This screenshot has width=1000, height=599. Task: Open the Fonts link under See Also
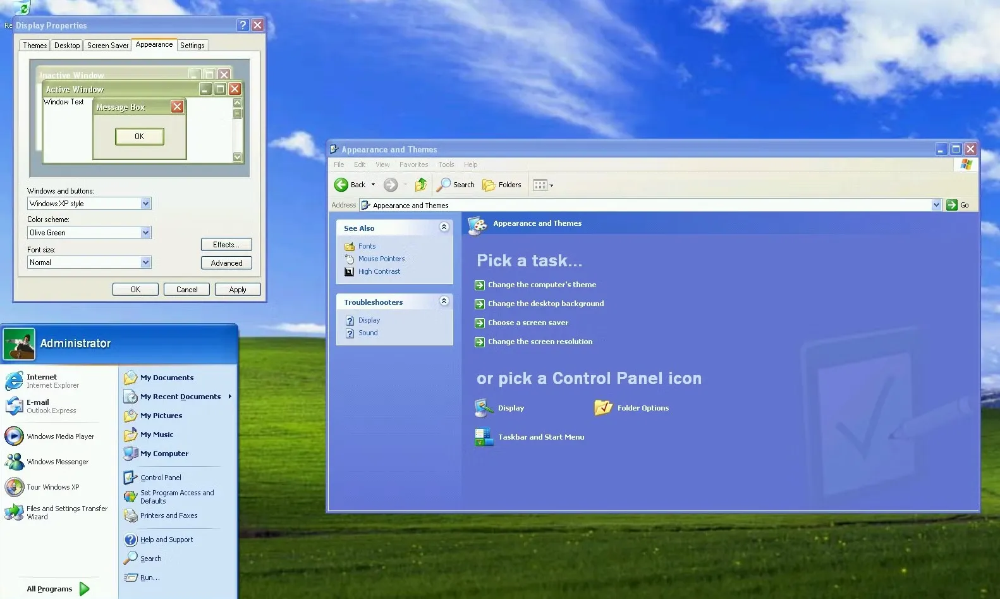367,246
